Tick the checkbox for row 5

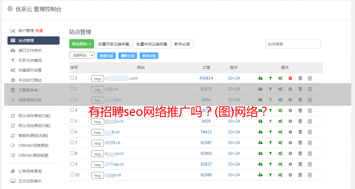[x=72, y=121]
